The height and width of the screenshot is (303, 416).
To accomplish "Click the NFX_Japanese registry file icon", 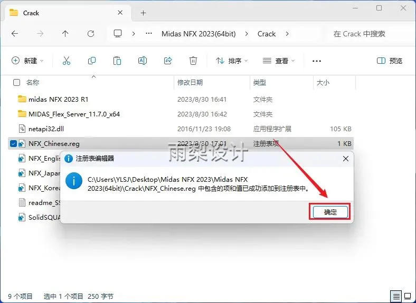I will (x=22, y=173).
